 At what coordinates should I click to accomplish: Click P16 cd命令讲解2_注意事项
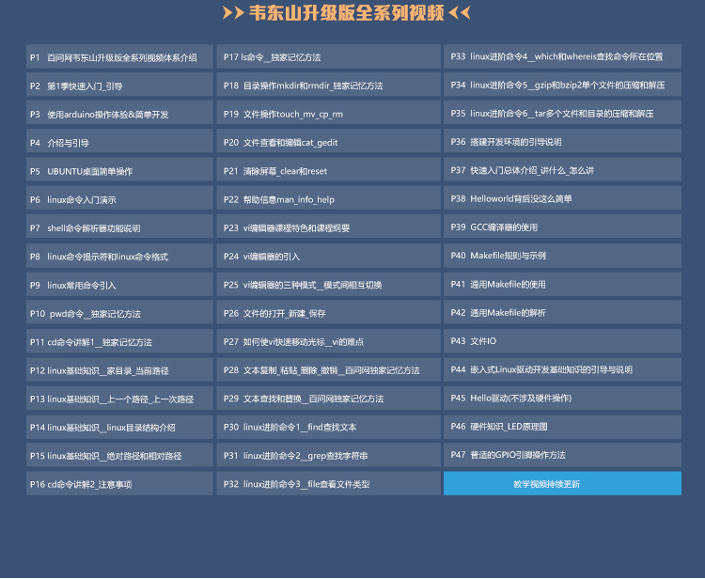pos(119,484)
